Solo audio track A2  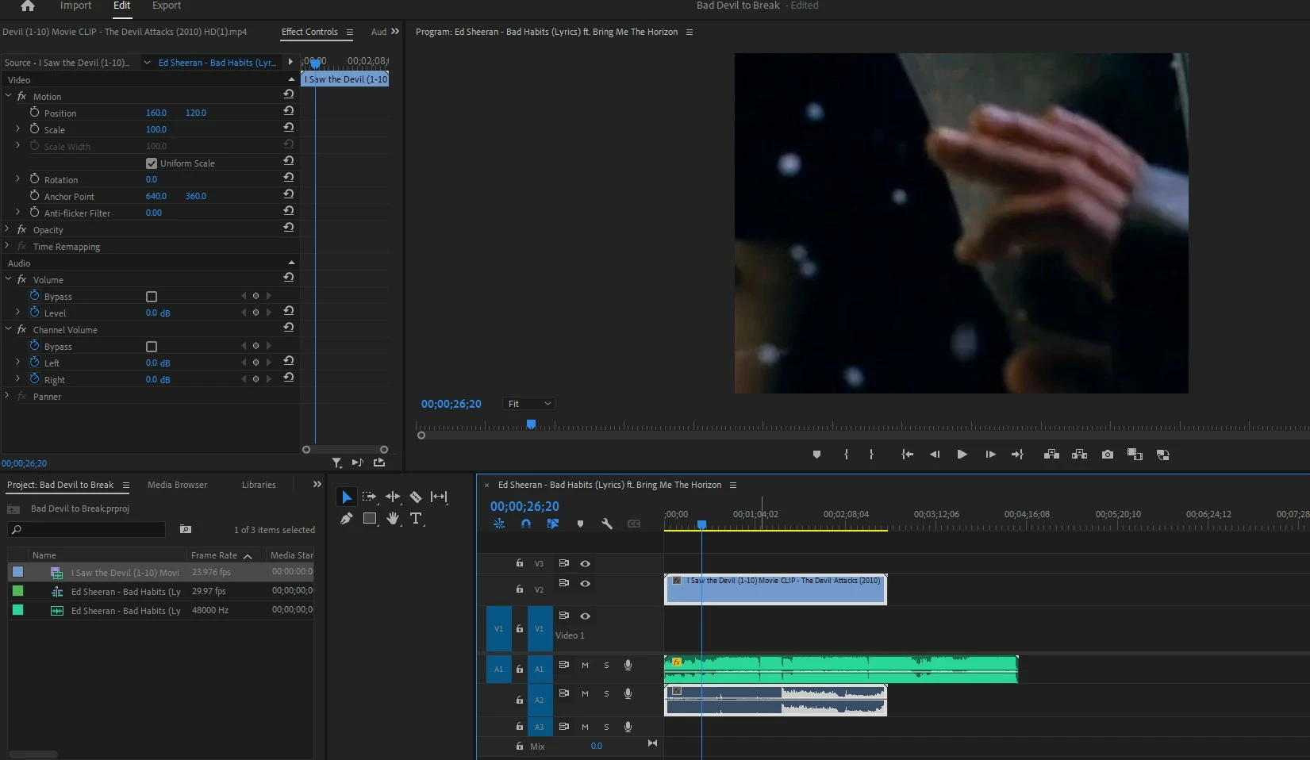point(606,694)
